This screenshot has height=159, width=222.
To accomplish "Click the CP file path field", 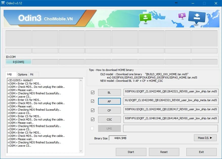I will click(171, 110).
